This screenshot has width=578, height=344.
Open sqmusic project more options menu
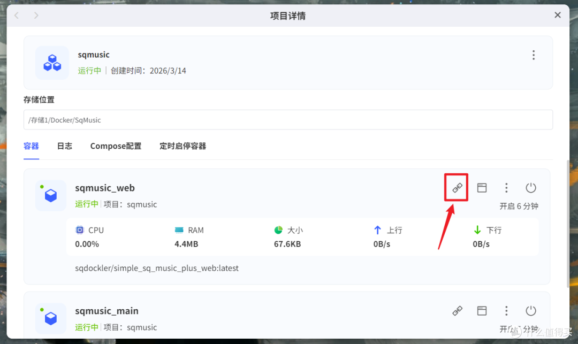(534, 55)
